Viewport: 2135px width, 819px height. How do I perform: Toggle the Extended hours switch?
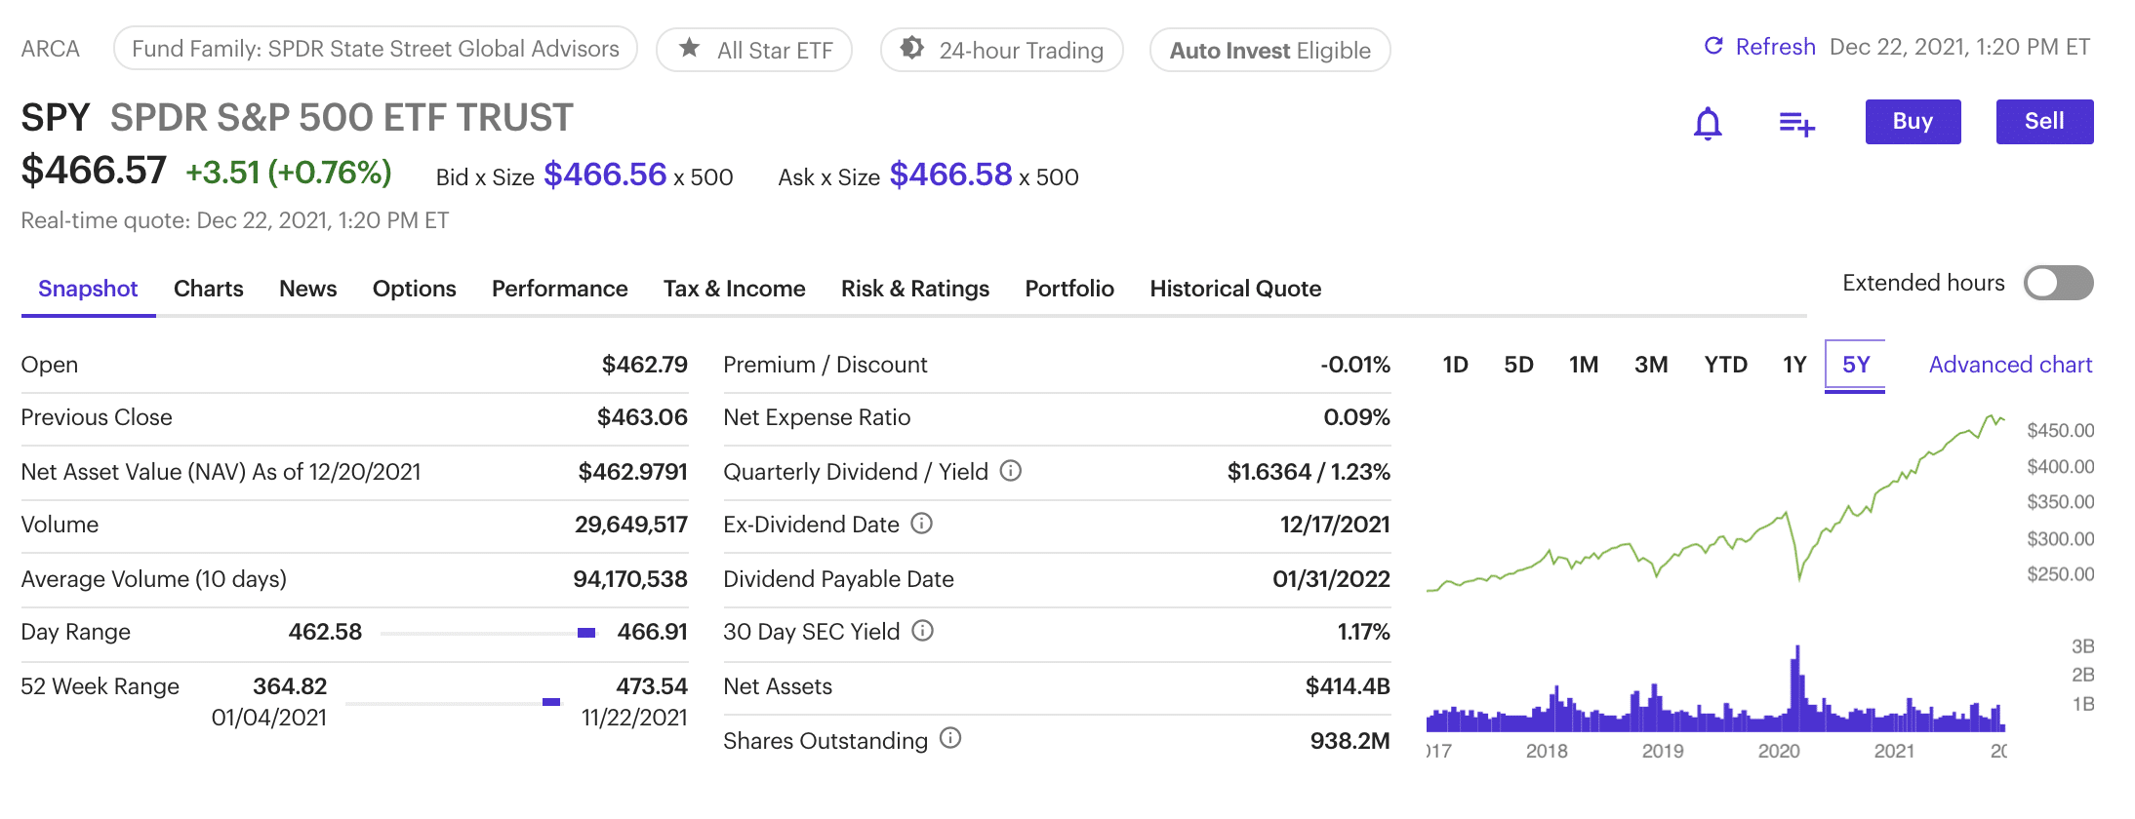2058,283
